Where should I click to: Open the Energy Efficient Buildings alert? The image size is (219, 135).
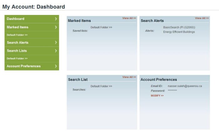point(179,32)
